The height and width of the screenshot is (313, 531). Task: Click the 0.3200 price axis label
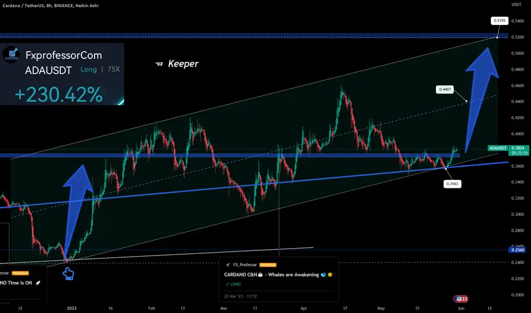tap(517, 198)
